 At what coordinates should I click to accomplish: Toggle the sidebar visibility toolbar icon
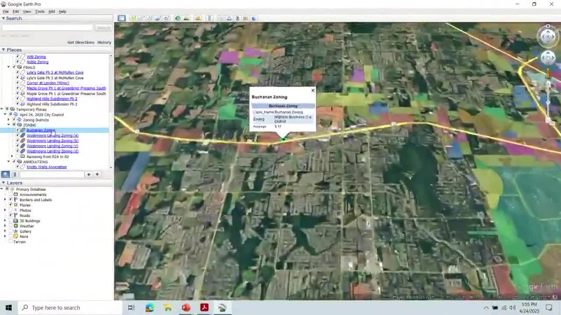[x=121, y=18]
